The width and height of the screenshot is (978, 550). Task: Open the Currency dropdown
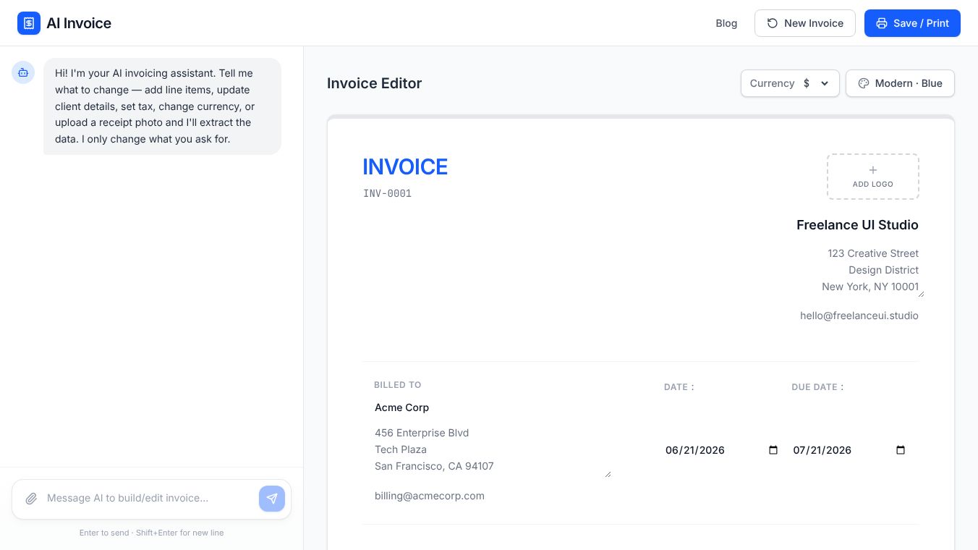coord(790,83)
